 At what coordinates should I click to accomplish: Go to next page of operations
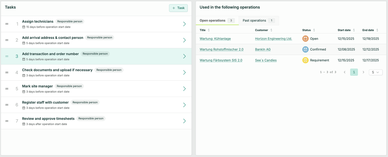(363, 72)
